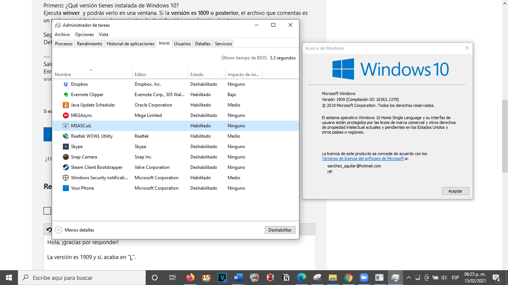Viewport: 508px width, 285px height.
Task: Click Evernote Clipper 'Bajo' impact cell
Action: (232, 95)
